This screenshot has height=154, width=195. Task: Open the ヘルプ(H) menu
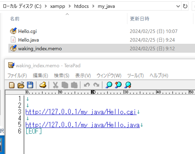pos(159,75)
